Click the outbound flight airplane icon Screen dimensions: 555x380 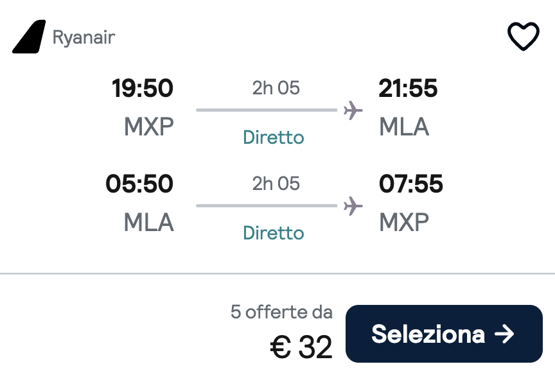(x=353, y=110)
